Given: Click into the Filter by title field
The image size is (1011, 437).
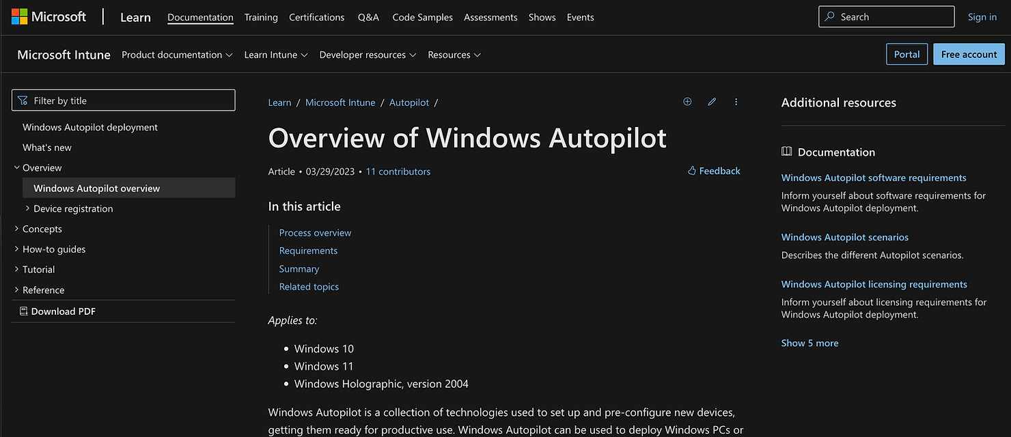Looking at the screenshot, I should tap(130, 100).
